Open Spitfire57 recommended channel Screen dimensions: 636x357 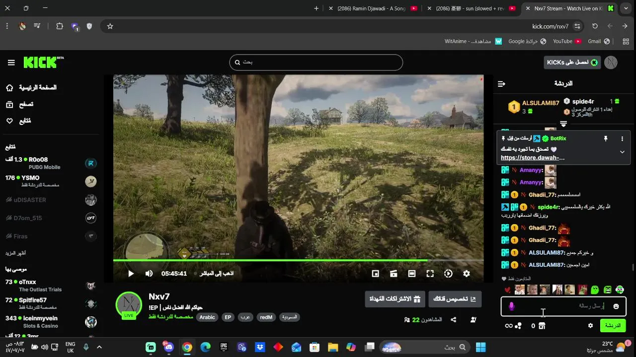(x=51, y=303)
